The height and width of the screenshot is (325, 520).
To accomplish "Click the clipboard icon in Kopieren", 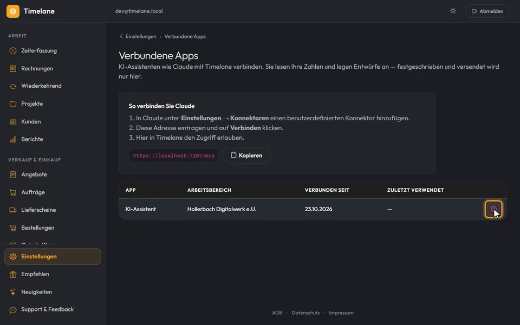I will (x=233, y=155).
